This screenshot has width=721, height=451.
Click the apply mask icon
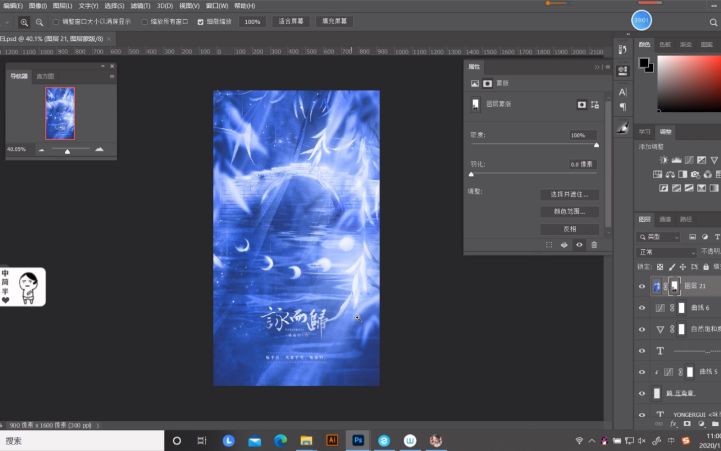click(564, 245)
